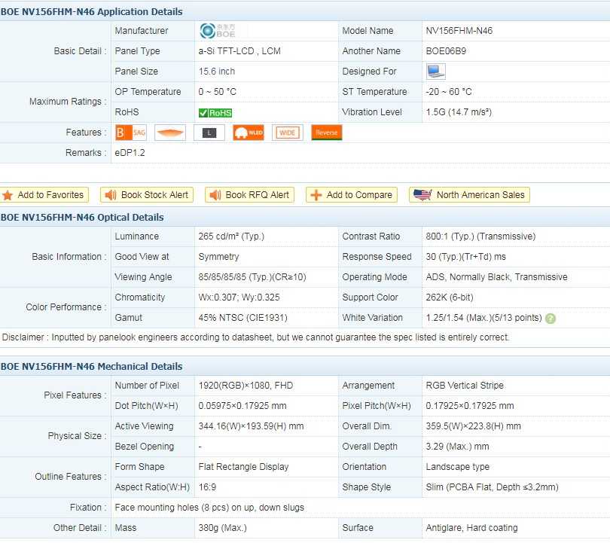610x543 pixels.
Task: Click the Basic Information row label
Action: coord(69,257)
